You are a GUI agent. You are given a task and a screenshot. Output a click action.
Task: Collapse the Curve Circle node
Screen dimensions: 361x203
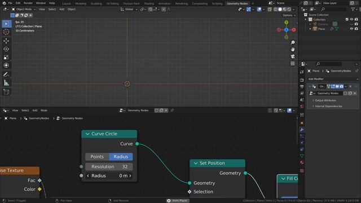pyautogui.click(x=87, y=134)
